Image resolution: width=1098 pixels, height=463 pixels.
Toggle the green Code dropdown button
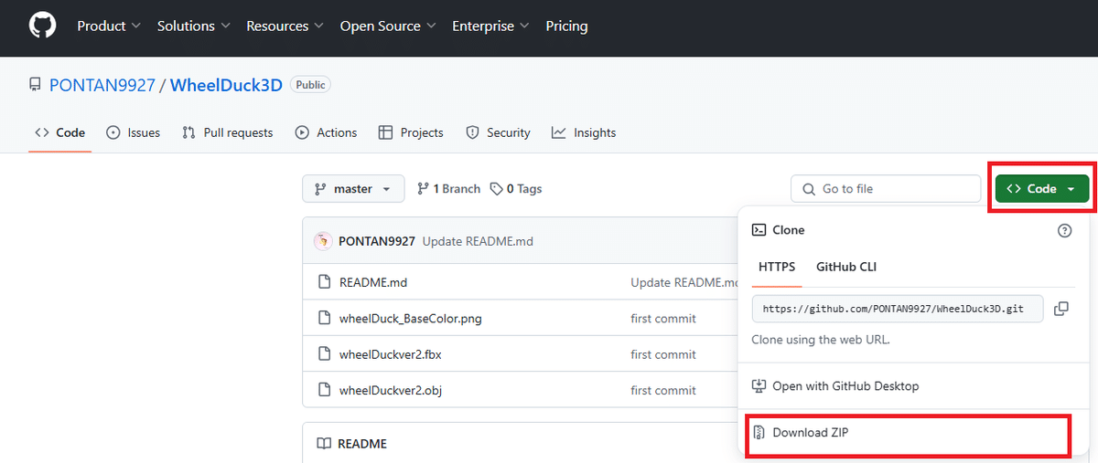pyautogui.click(x=1042, y=189)
